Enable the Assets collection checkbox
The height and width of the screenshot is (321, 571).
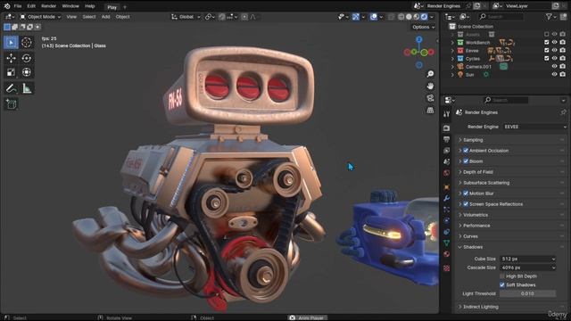pos(547,34)
